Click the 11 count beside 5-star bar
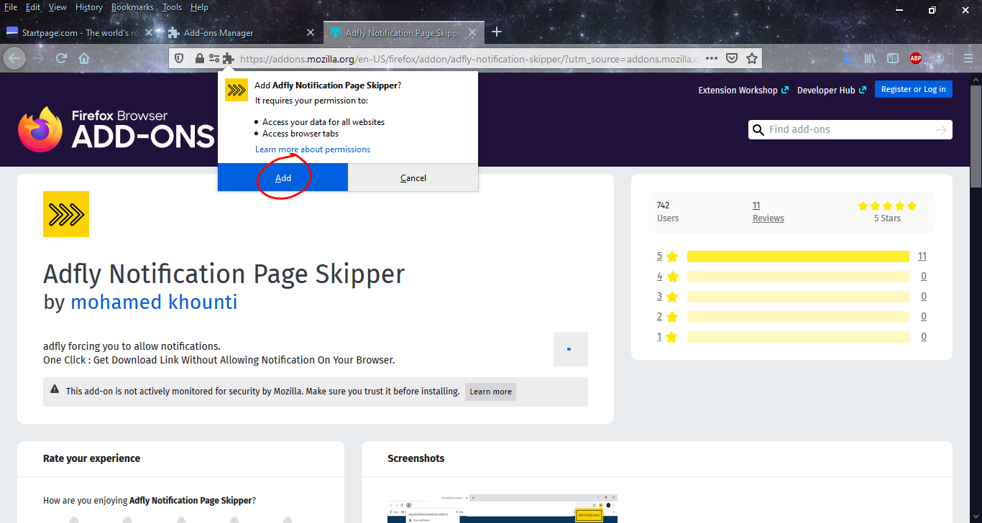982x523 pixels. pos(922,256)
